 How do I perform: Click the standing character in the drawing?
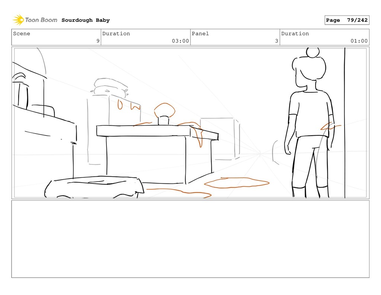point(311,123)
